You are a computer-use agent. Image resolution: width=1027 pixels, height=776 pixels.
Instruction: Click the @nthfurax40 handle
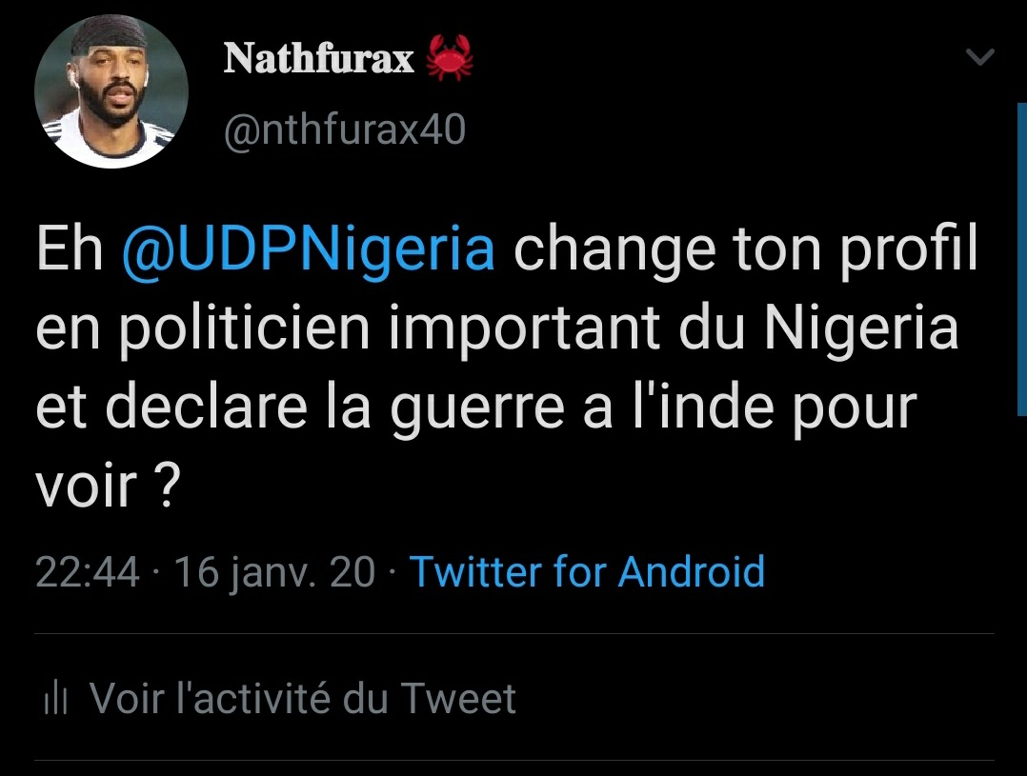pos(344,129)
